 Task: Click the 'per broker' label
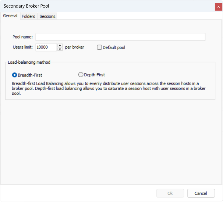point(75,47)
